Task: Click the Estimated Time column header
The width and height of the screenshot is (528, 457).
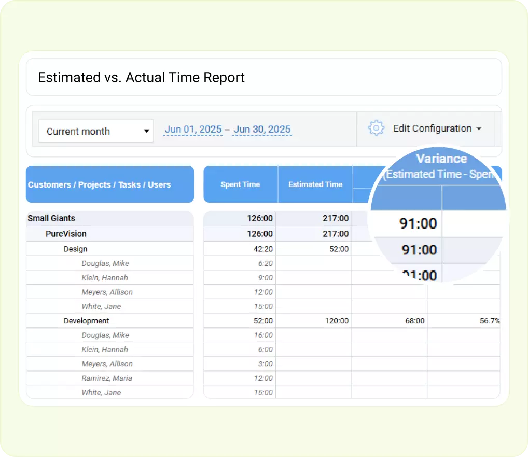Action: pos(315,184)
